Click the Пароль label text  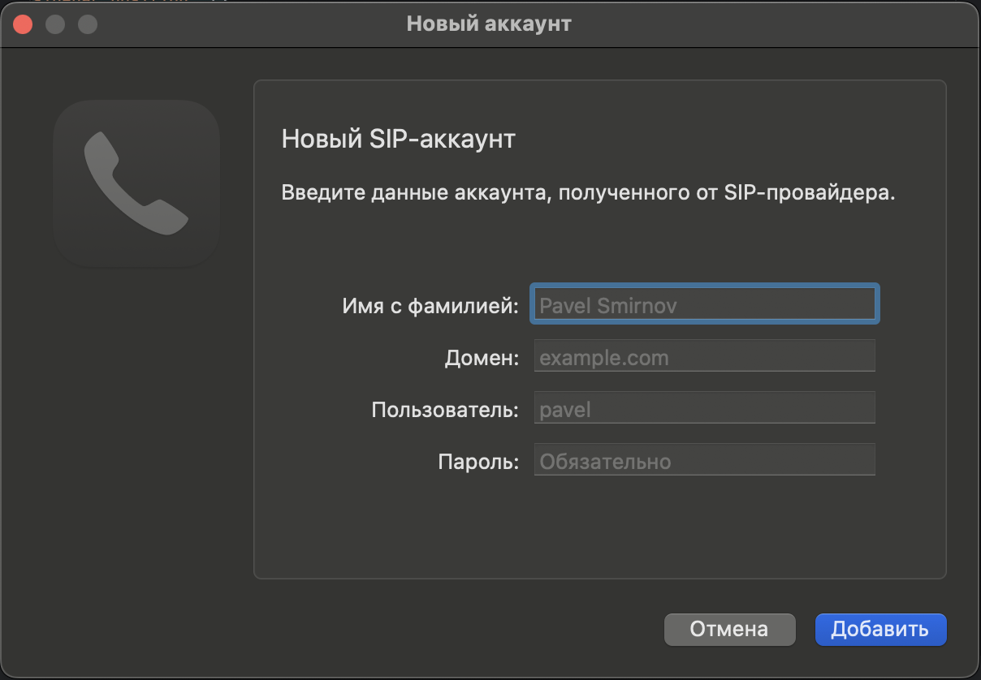pos(478,462)
